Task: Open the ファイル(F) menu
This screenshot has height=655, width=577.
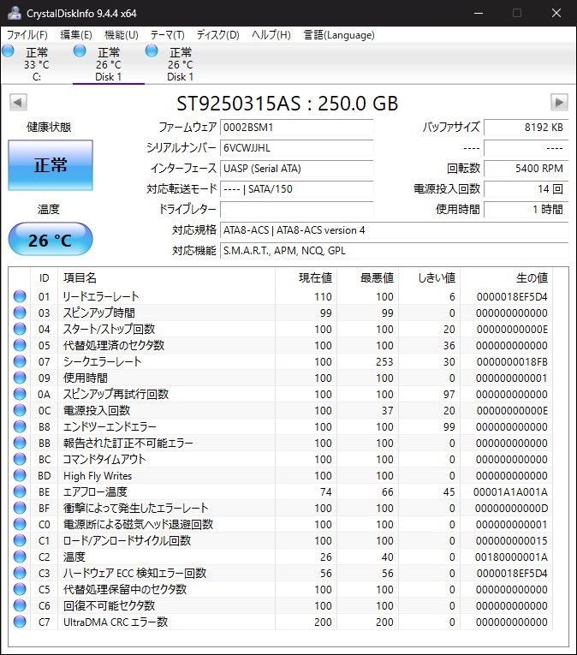Action: pyautogui.click(x=27, y=34)
